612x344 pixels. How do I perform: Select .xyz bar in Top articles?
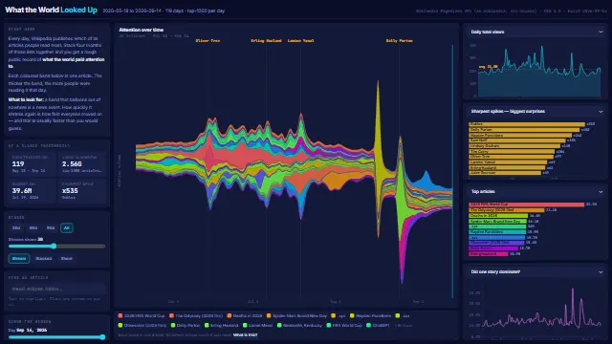coord(497,226)
